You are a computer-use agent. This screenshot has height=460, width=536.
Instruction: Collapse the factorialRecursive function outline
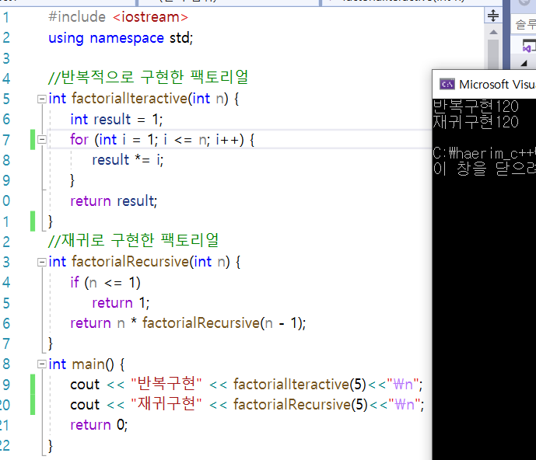(42, 262)
